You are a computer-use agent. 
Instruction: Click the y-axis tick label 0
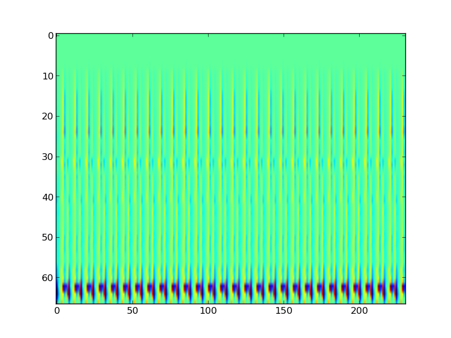click(50, 35)
